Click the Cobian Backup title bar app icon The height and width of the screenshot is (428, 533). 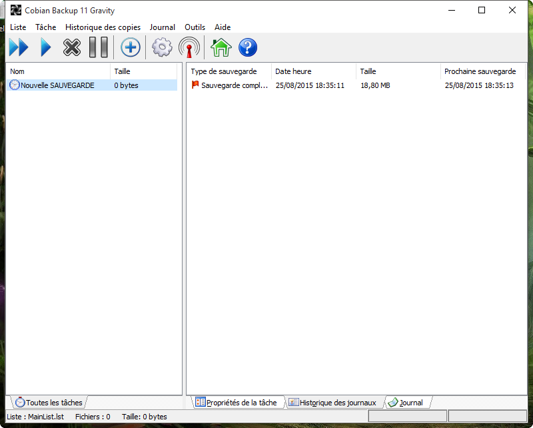tap(15, 11)
